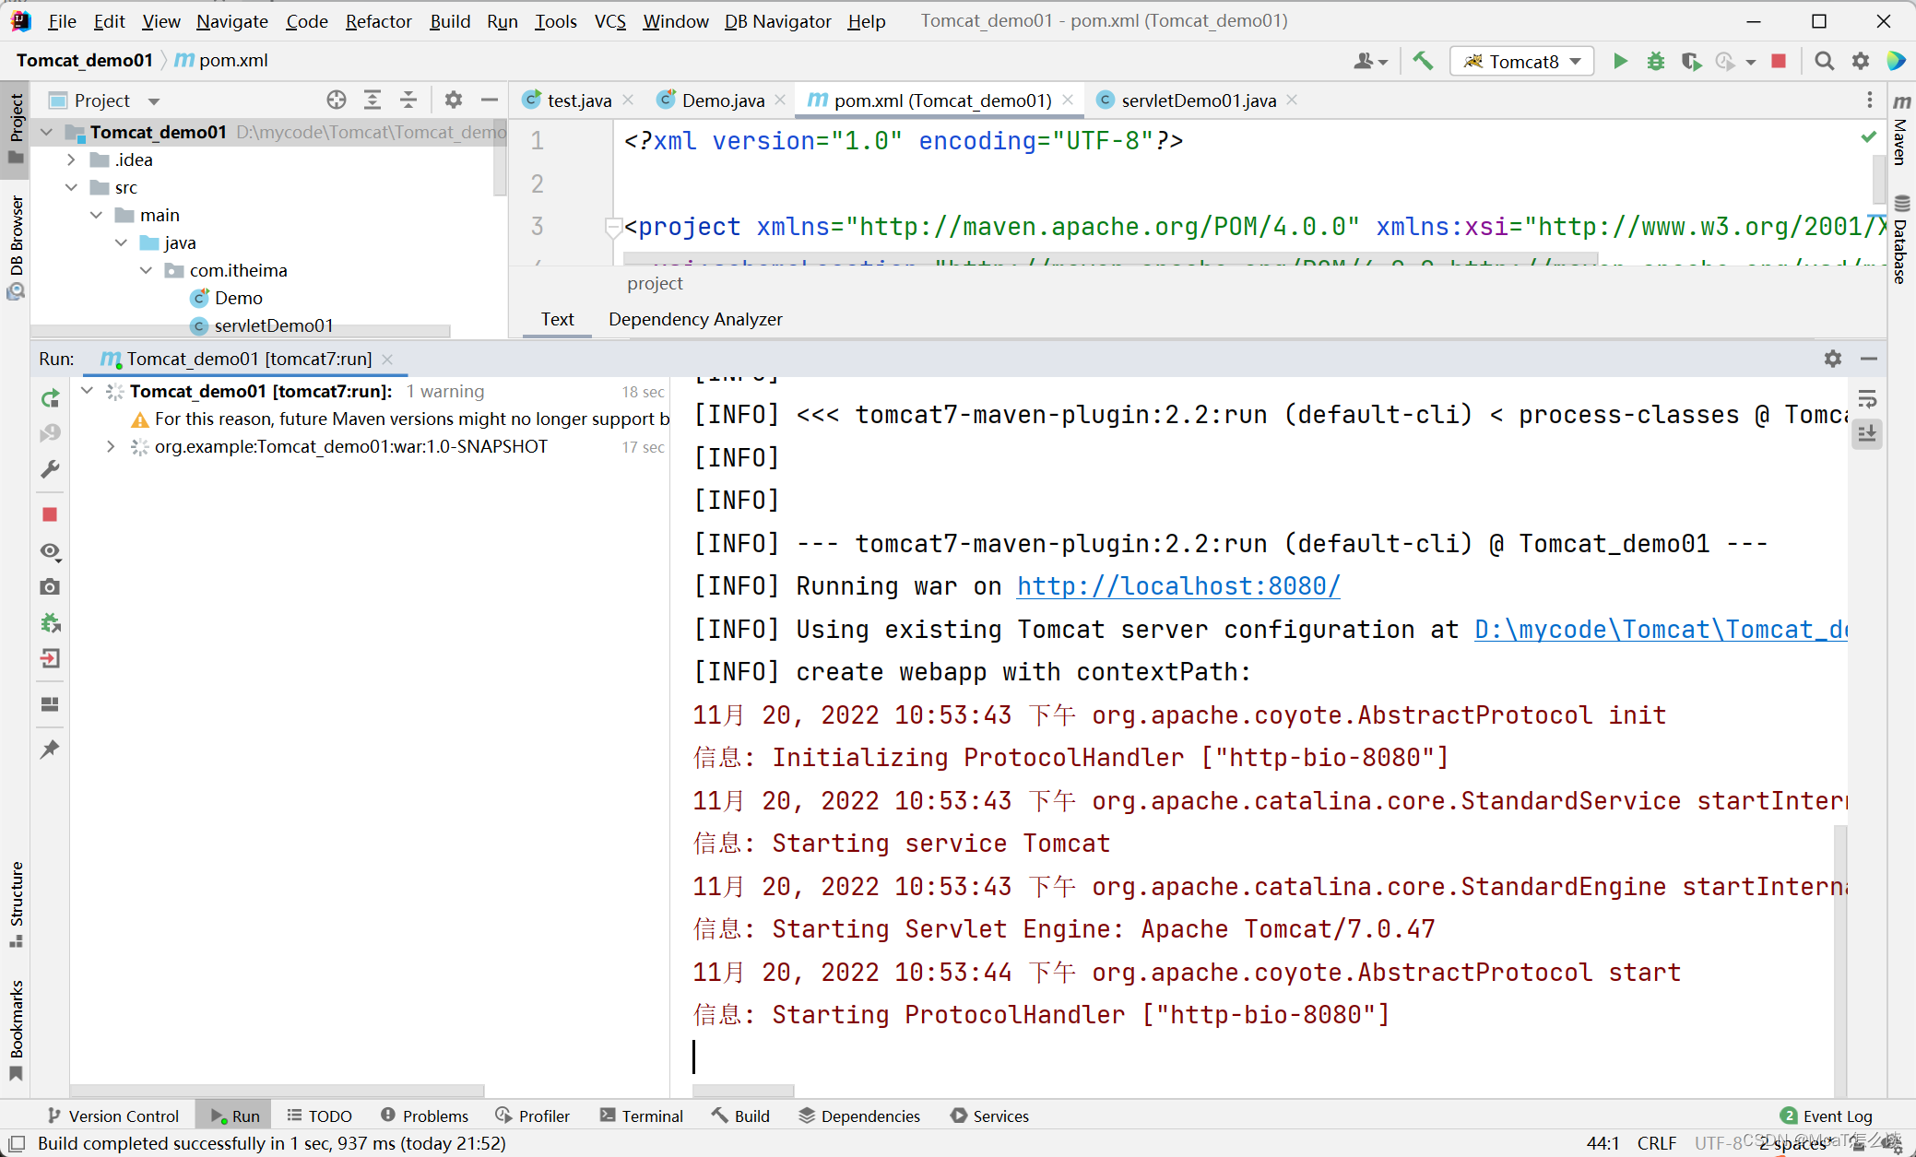Click the camera dump threads icon

(x=51, y=586)
